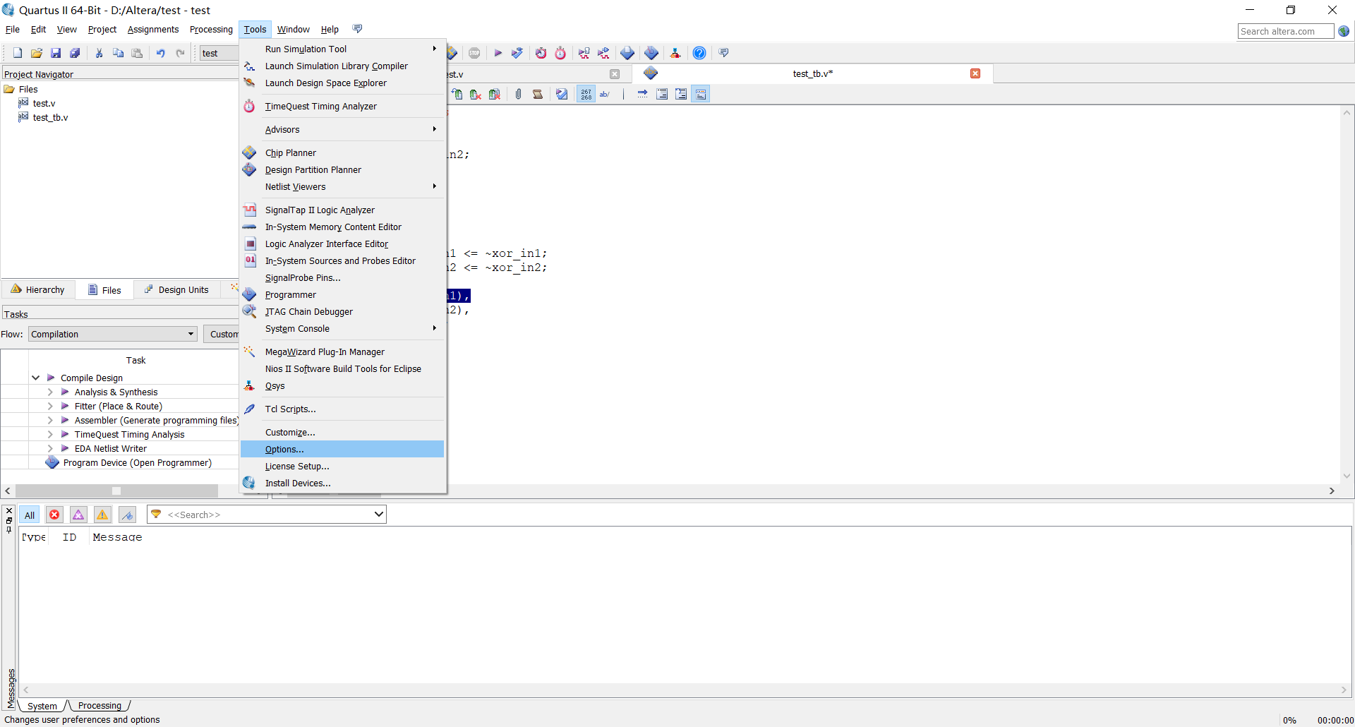Screen dimensions: 1355x727
Task: Show warning messages using yellow triangle filter
Action: [x=102, y=515]
